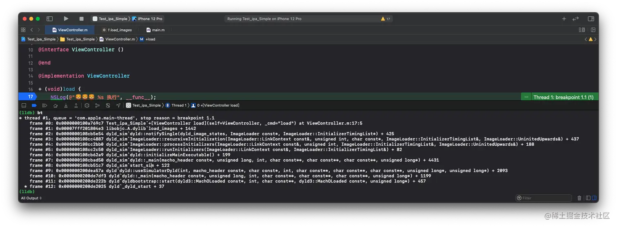Toggle the breakpoint on line 17
The height and width of the screenshot is (227, 617).
pyautogui.click(x=29, y=97)
